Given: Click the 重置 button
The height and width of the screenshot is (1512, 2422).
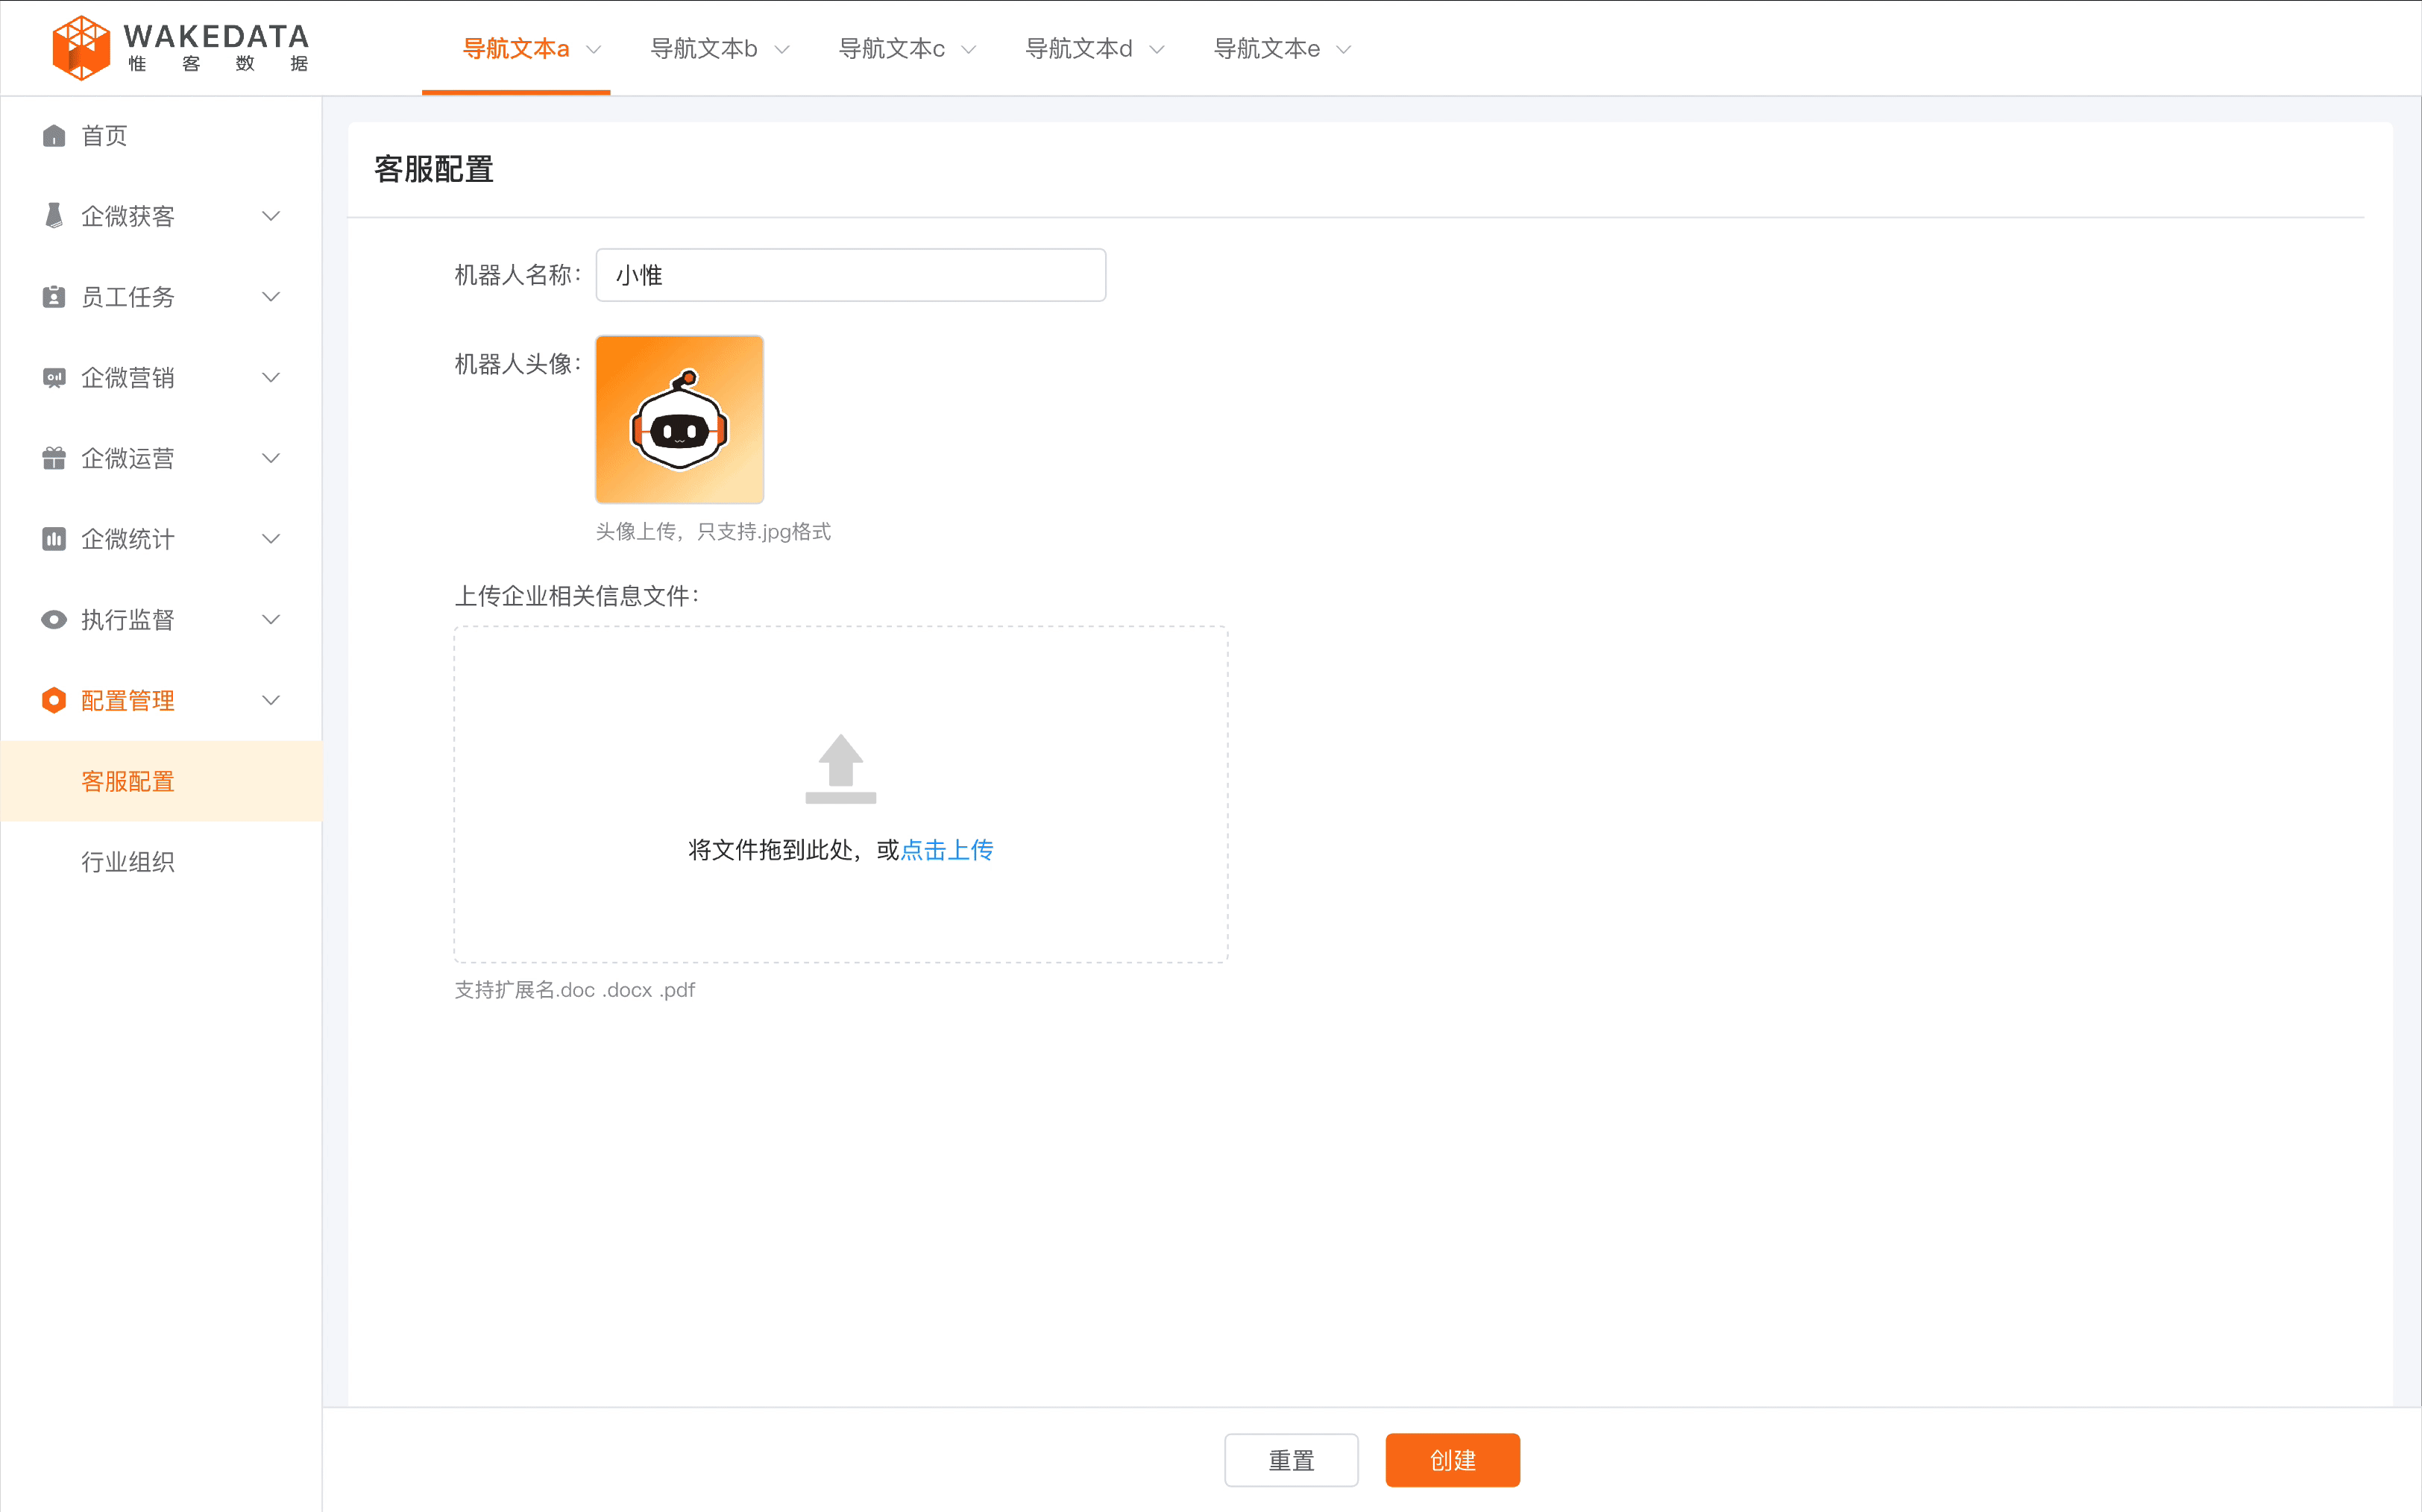Looking at the screenshot, I should tap(1291, 1460).
